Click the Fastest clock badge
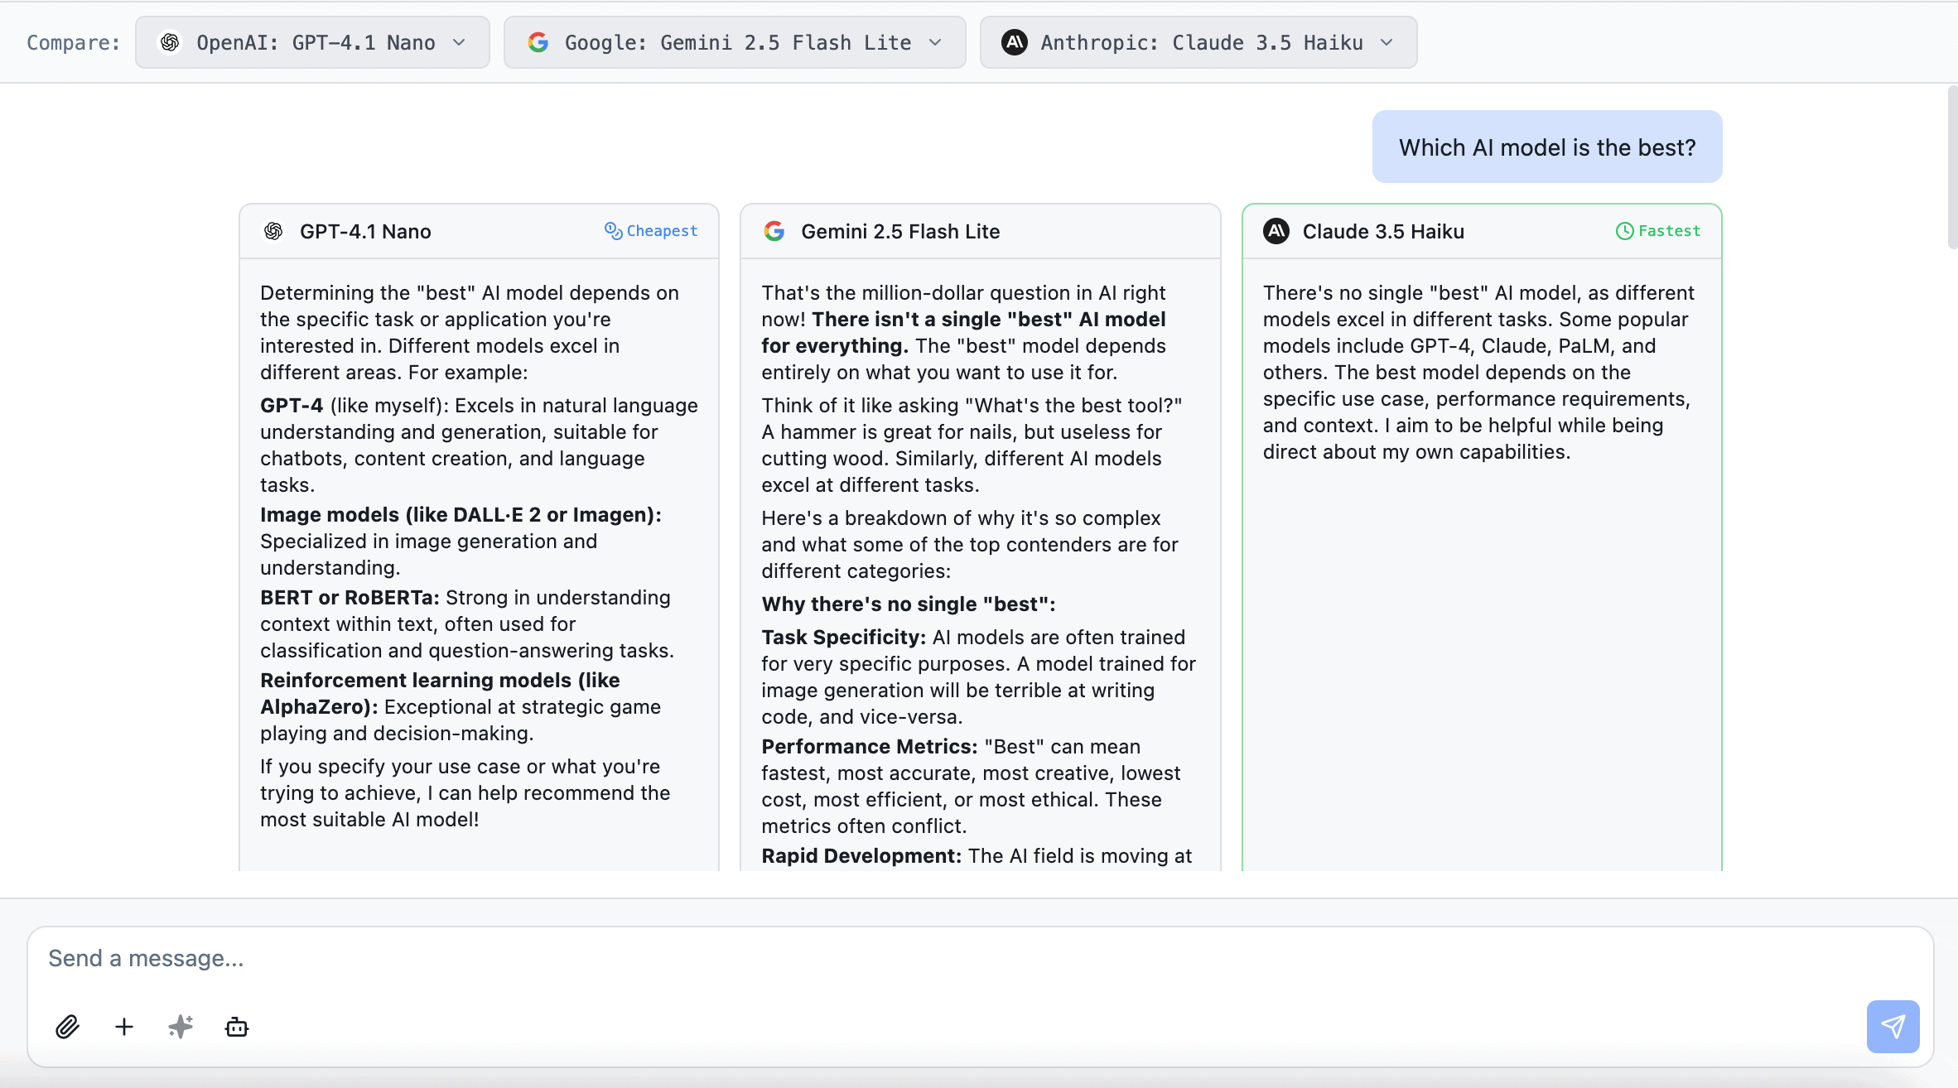Screen dimensions: 1958x1088 1658,231
